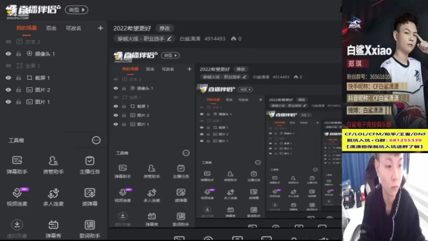Open 弹幕秀 tool in main toolbox
Image resolution: width=428 pixels, height=241 pixels.
pos(53,229)
